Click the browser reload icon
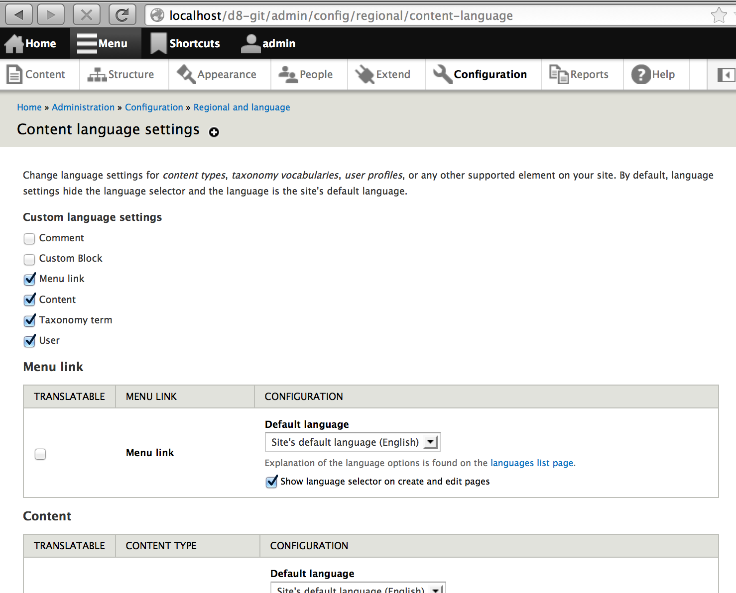Screen dimensions: 736x593 122,15
